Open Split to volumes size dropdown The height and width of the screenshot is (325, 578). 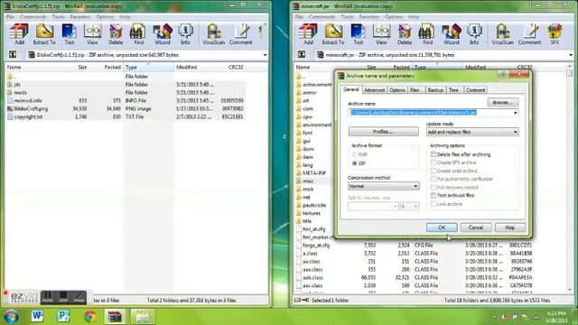coord(373,207)
